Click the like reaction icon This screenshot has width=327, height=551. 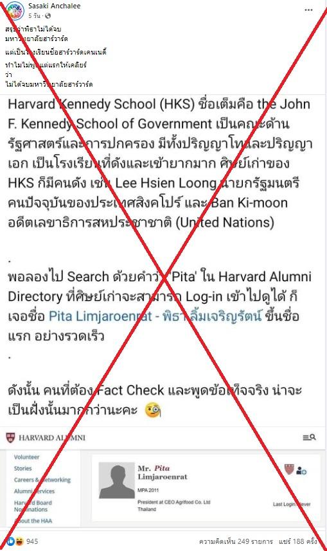point(10,541)
